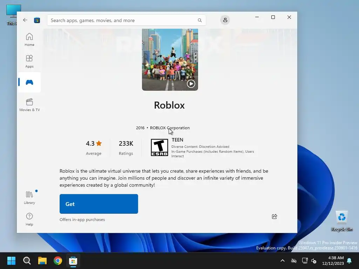Click the Roblox cover art thumbnail
The width and height of the screenshot is (359, 269).
tap(170, 60)
